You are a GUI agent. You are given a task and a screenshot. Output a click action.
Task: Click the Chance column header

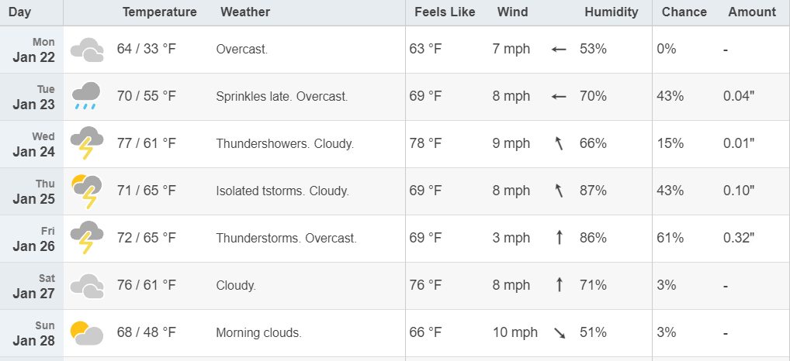point(684,12)
